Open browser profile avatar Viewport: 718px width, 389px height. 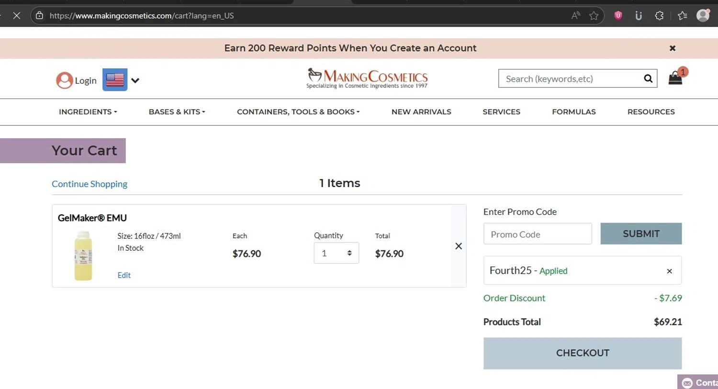[x=703, y=15]
